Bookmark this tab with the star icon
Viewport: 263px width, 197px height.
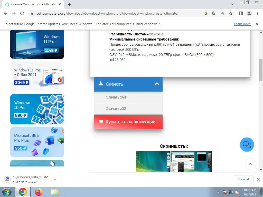coord(231,13)
